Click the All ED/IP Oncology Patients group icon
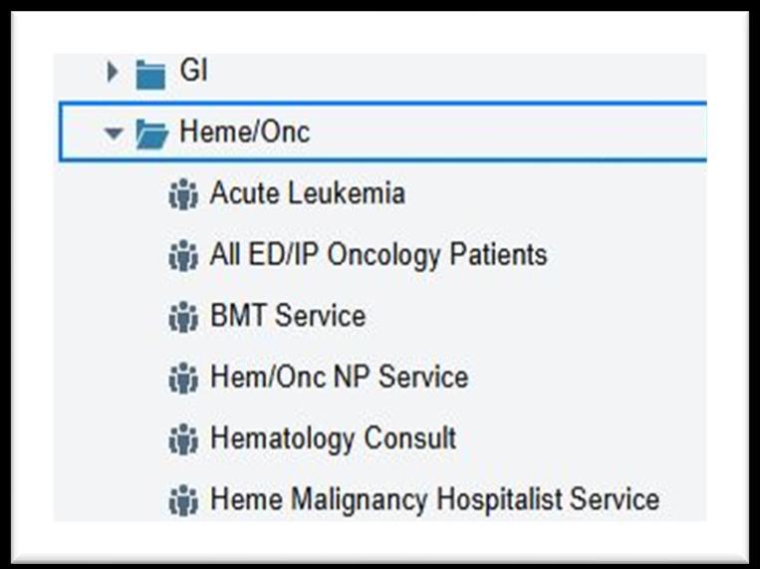Viewport: 760px width, 569px height. [x=183, y=256]
